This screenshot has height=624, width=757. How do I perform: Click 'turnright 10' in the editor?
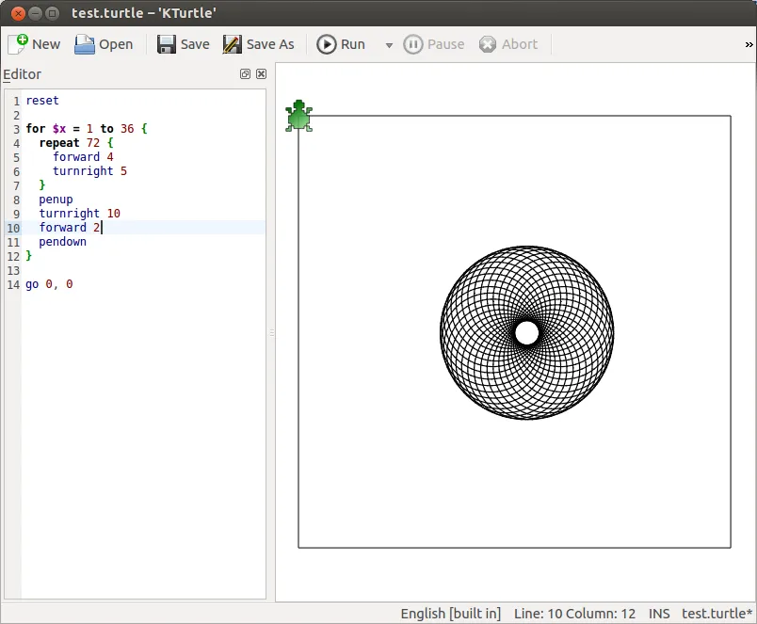pyautogui.click(x=80, y=214)
